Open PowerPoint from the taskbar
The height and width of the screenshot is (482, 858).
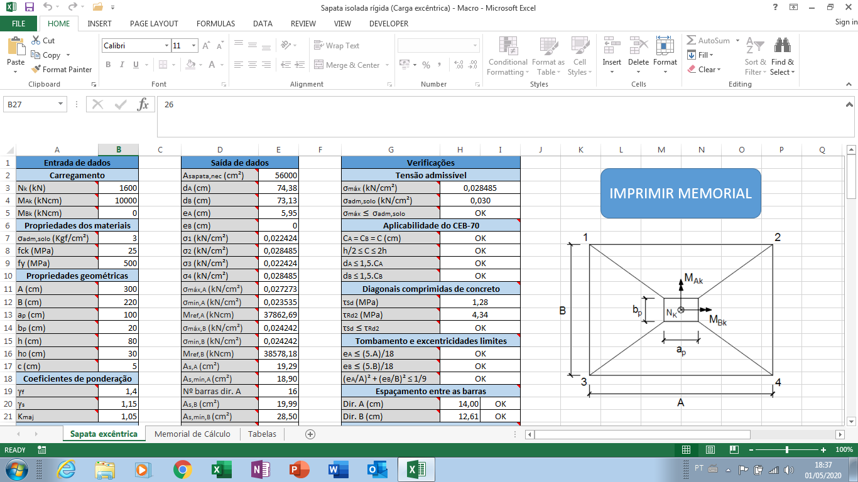coord(299,469)
